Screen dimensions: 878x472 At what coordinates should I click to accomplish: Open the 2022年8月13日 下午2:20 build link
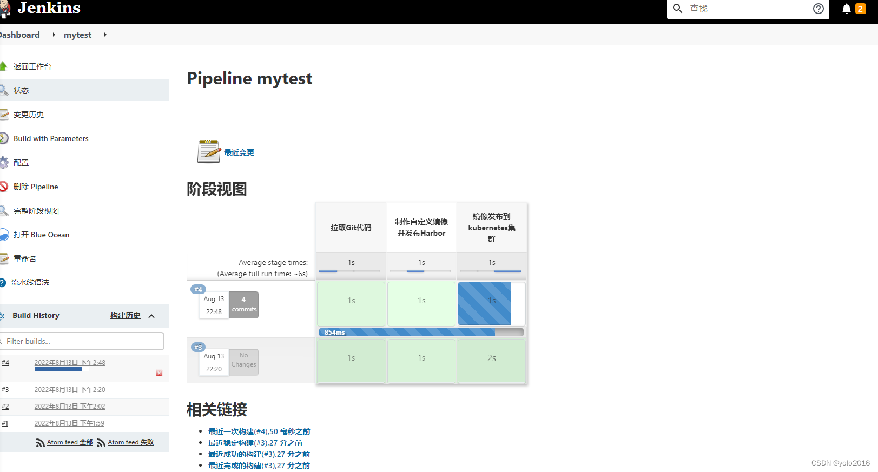coord(70,389)
